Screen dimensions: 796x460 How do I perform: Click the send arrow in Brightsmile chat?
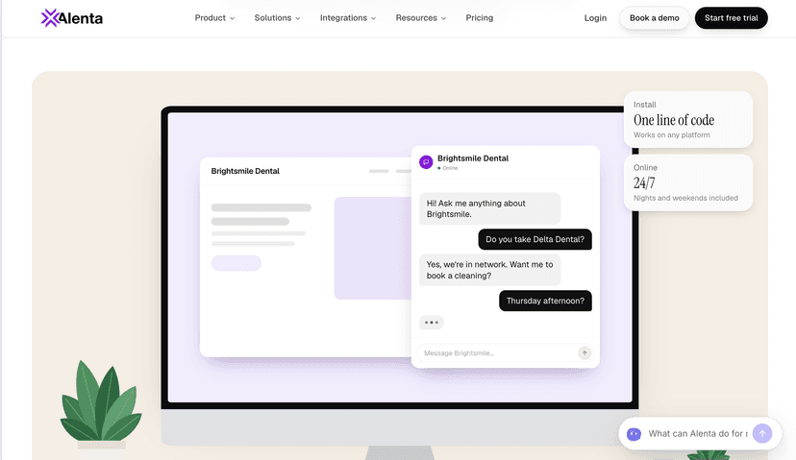coord(585,353)
